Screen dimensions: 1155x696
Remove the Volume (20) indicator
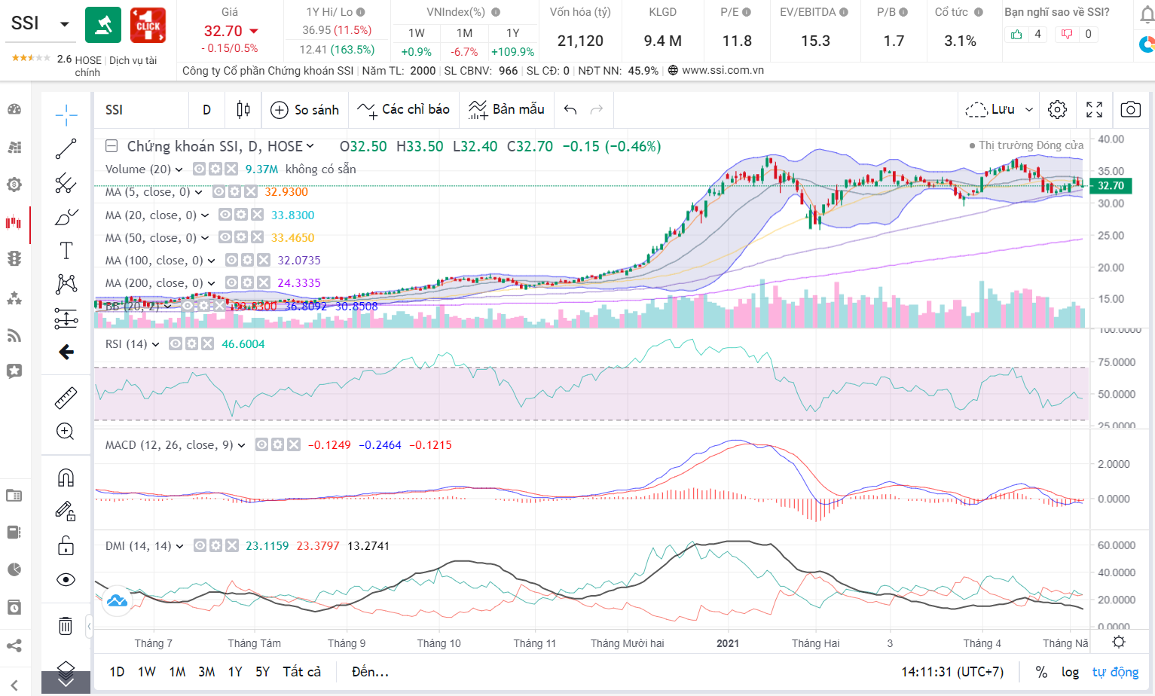tap(231, 169)
